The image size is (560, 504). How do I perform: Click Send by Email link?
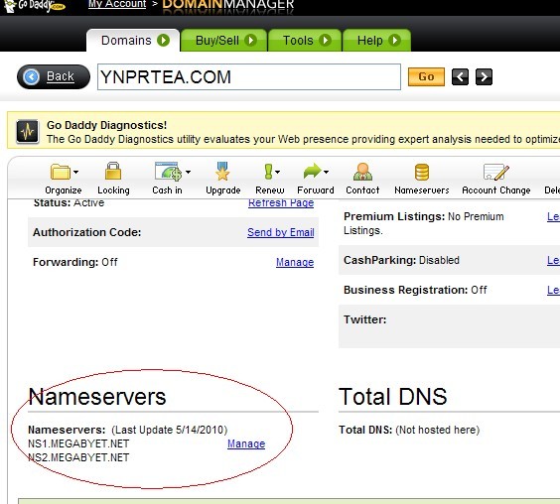point(281,232)
